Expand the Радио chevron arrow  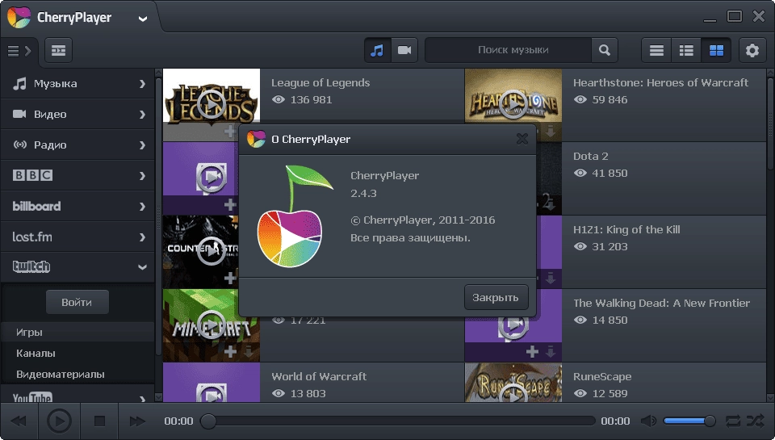pos(142,145)
